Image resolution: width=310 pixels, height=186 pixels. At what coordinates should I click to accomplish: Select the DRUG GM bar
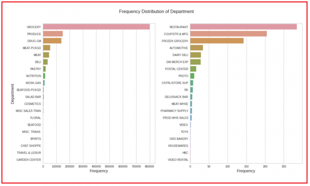[52, 41]
